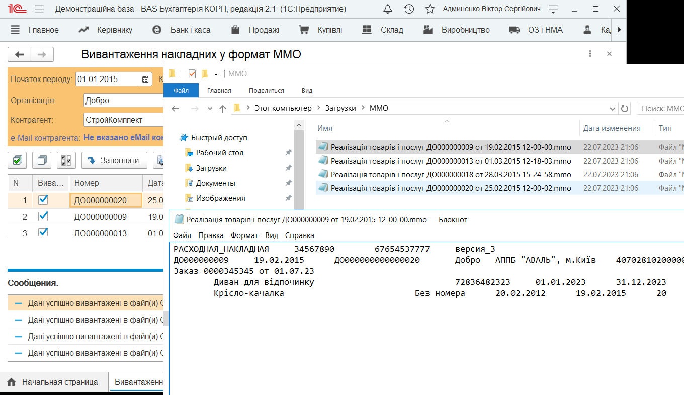Open the Продажі section
The height and width of the screenshot is (395, 684).
pos(255,30)
